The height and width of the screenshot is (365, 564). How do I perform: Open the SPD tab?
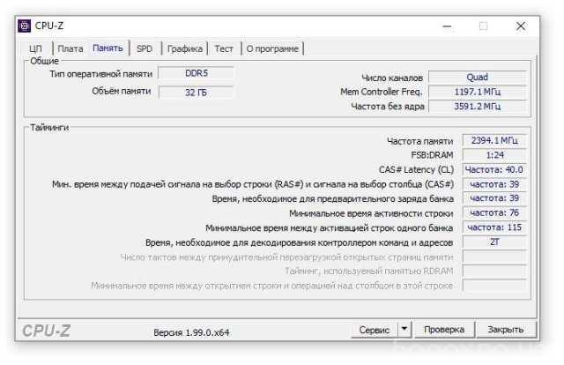pyautogui.click(x=144, y=48)
